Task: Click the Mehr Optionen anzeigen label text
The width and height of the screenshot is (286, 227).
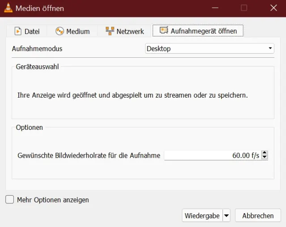Action: (x=53, y=200)
